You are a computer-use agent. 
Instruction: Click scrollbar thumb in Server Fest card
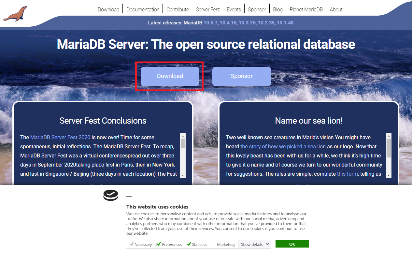pyautogui.click(x=183, y=143)
